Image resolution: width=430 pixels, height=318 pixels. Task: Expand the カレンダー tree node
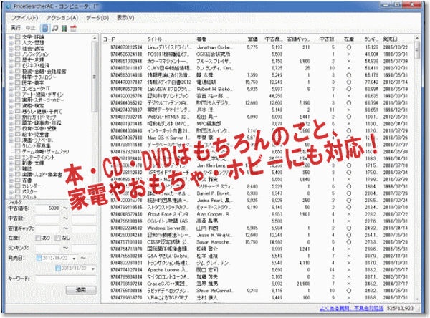pyautogui.click(x=11, y=186)
